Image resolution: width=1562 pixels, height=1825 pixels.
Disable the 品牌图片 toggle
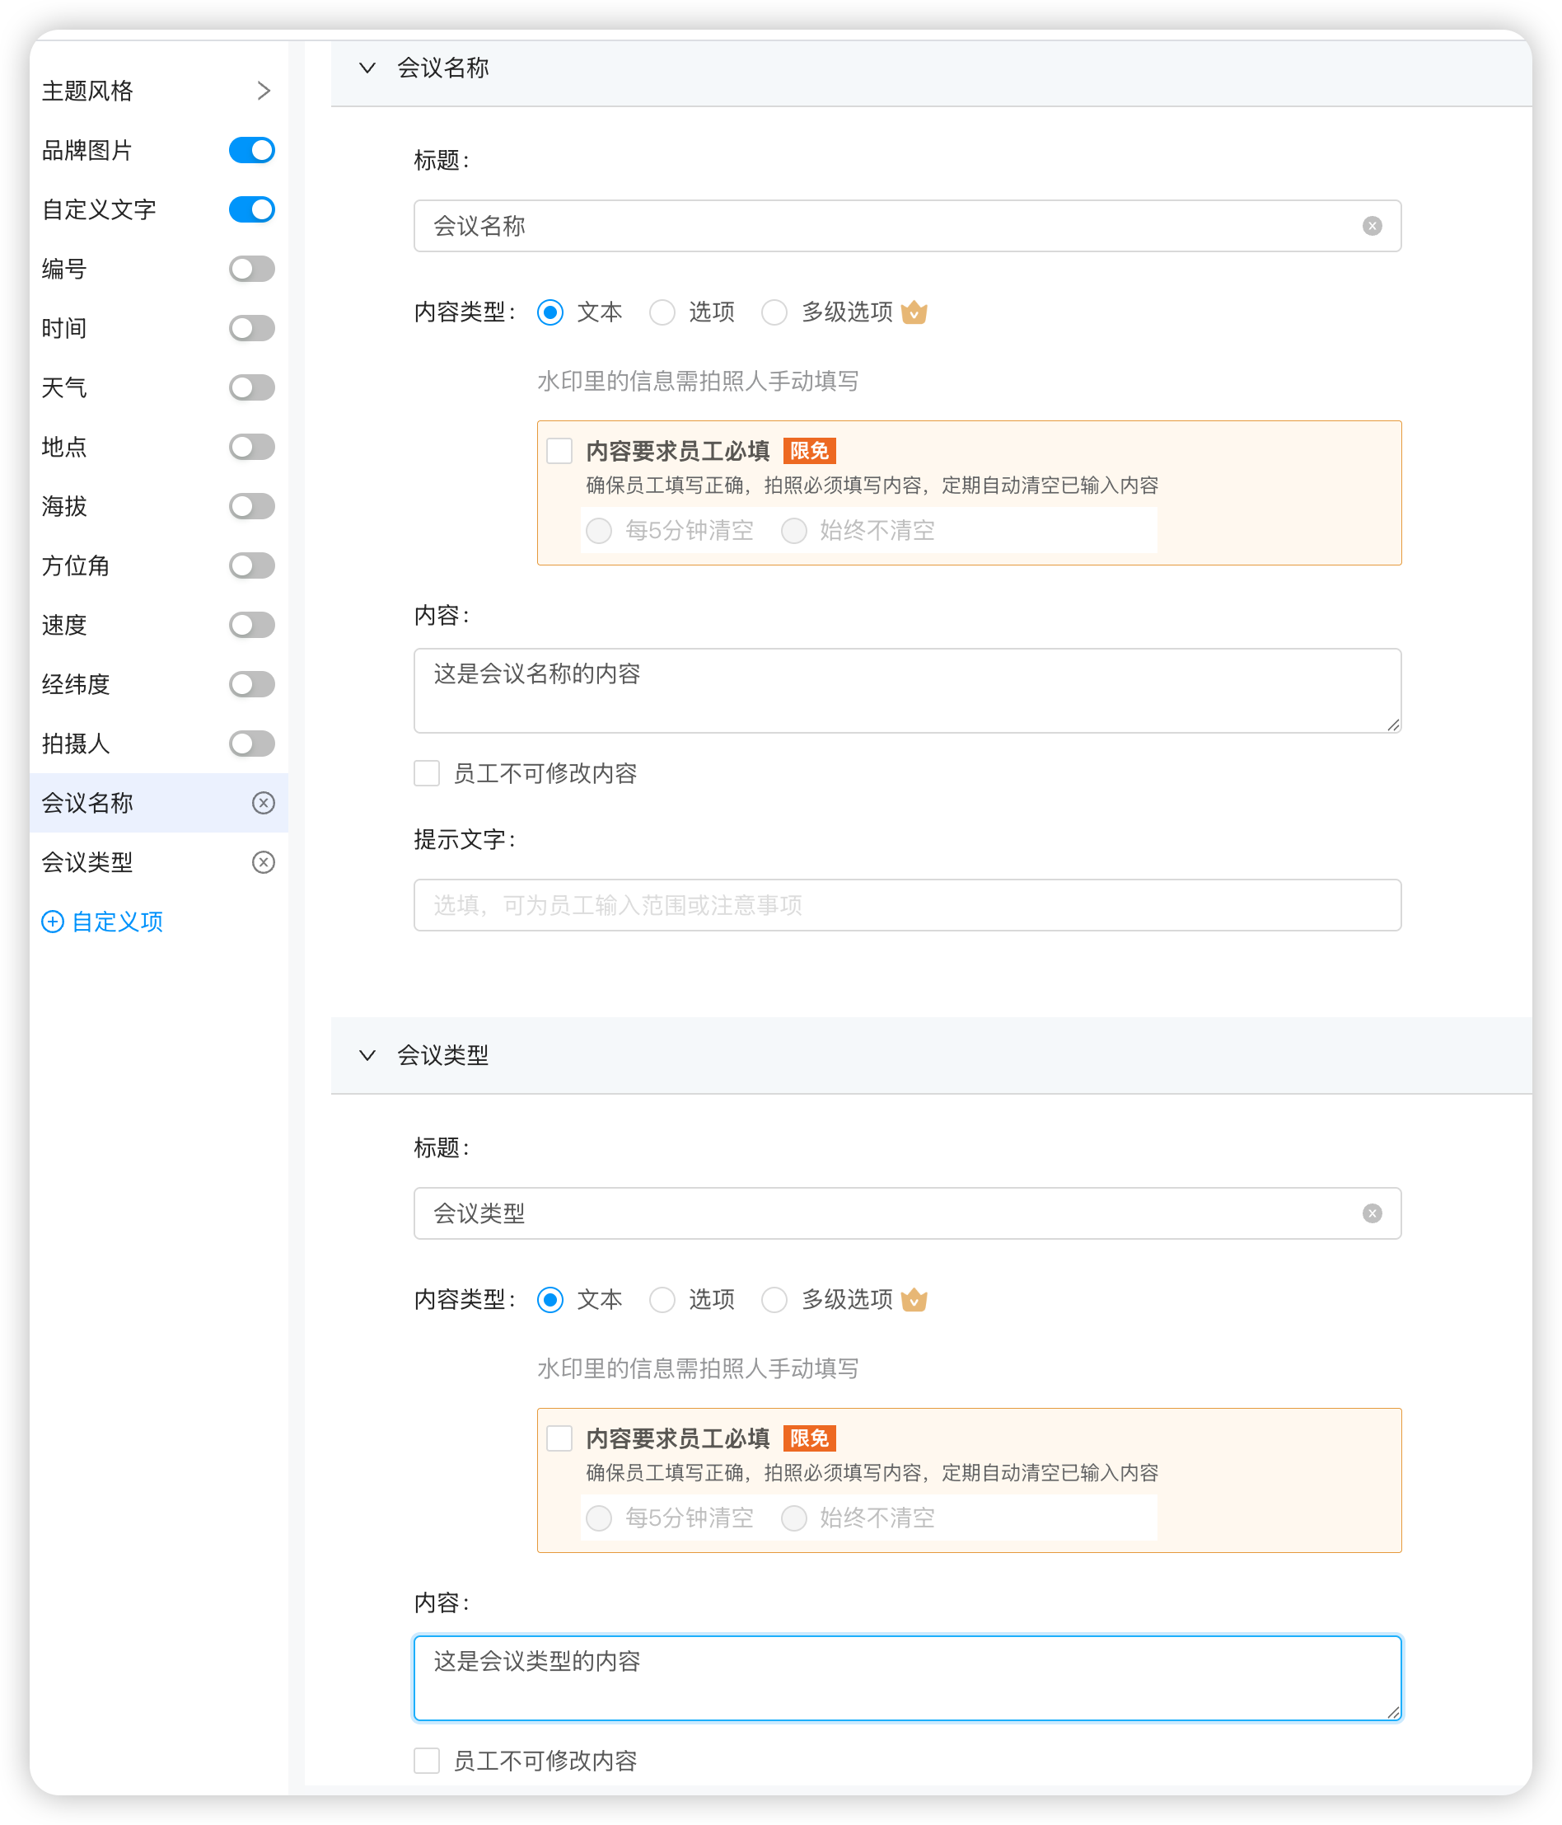coord(251,150)
